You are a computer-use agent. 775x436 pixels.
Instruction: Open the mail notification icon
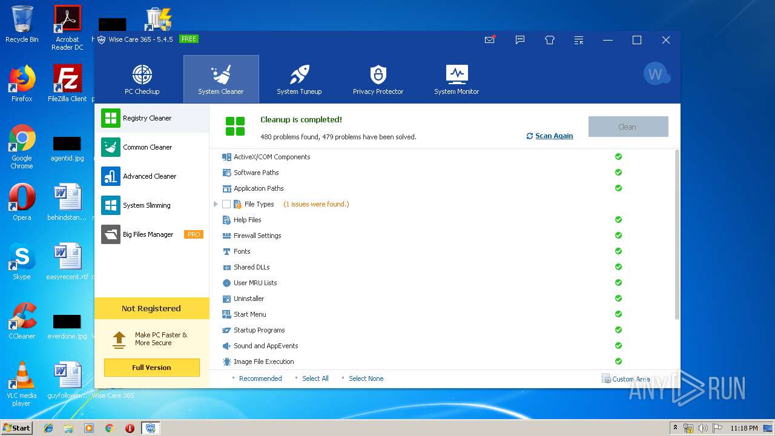[490, 40]
